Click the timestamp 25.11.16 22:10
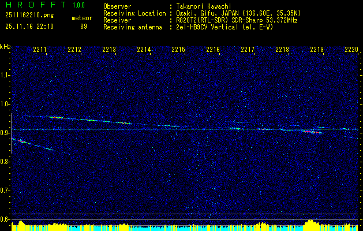 29,27
